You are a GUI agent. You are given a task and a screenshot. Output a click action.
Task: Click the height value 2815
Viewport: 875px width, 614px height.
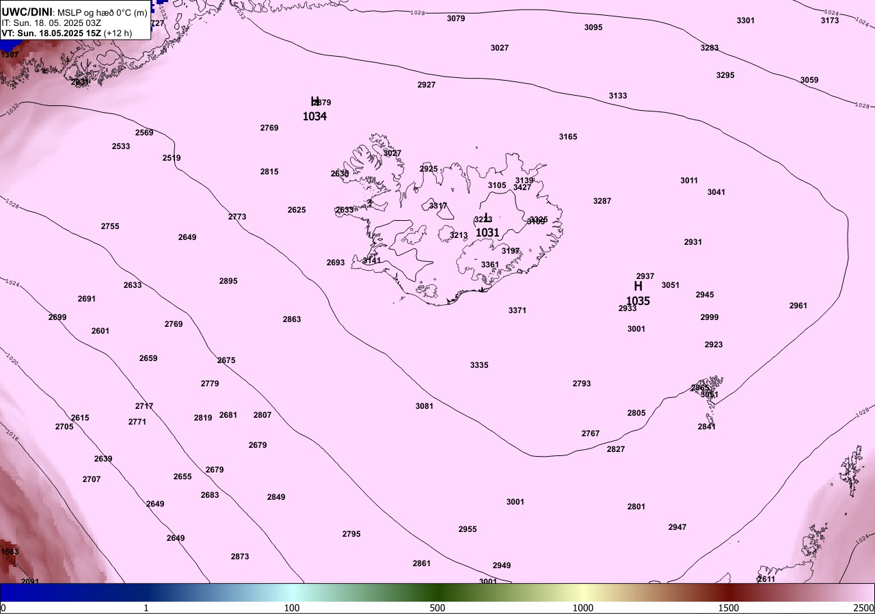click(x=269, y=172)
